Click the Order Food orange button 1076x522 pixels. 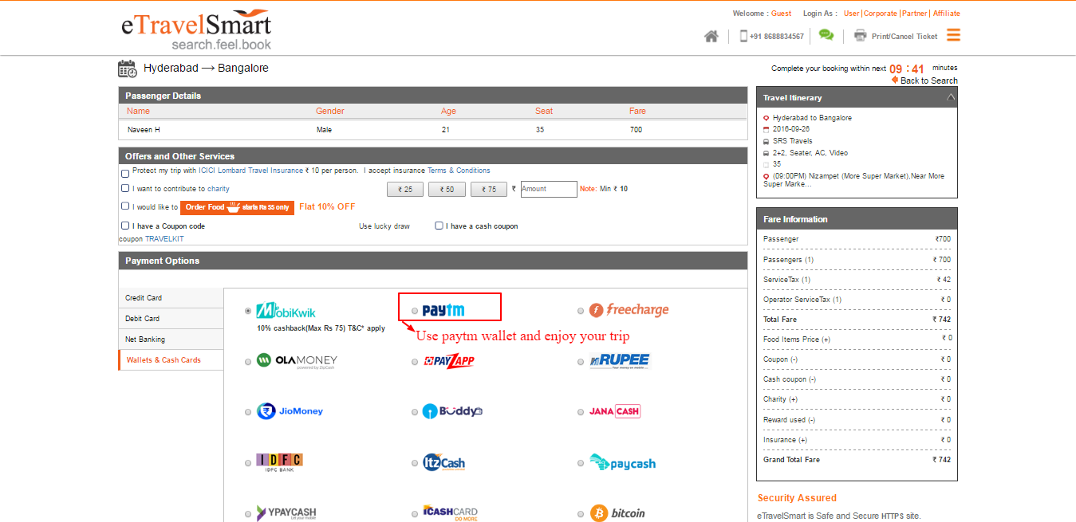(x=237, y=207)
